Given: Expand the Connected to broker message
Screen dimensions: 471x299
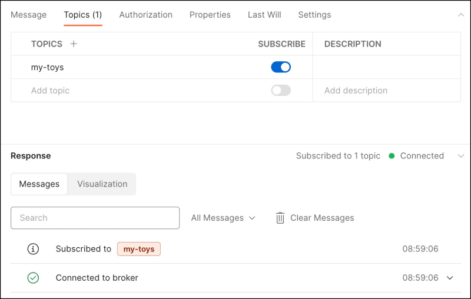Looking at the screenshot, I should coord(450,278).
